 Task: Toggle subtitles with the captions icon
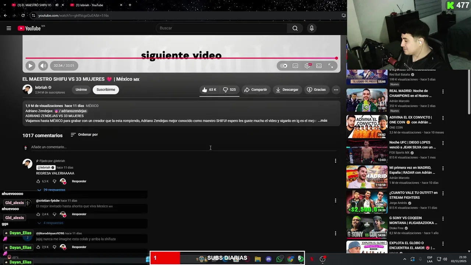pos(295,66)
